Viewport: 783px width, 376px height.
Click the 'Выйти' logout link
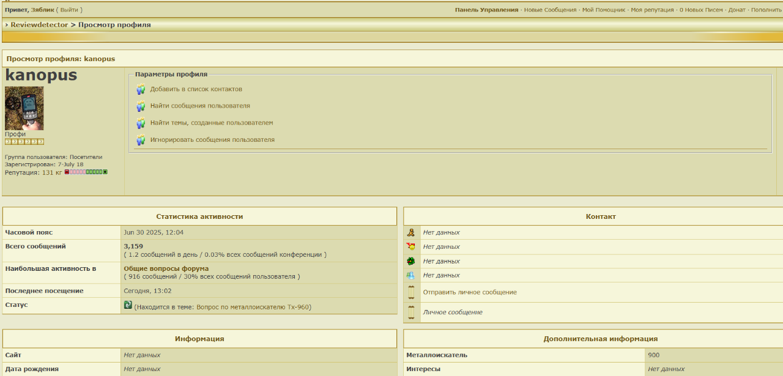point(69,10)
